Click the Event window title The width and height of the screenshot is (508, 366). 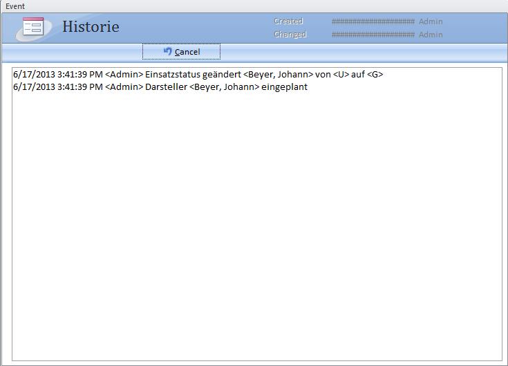[x=15, y=6]
